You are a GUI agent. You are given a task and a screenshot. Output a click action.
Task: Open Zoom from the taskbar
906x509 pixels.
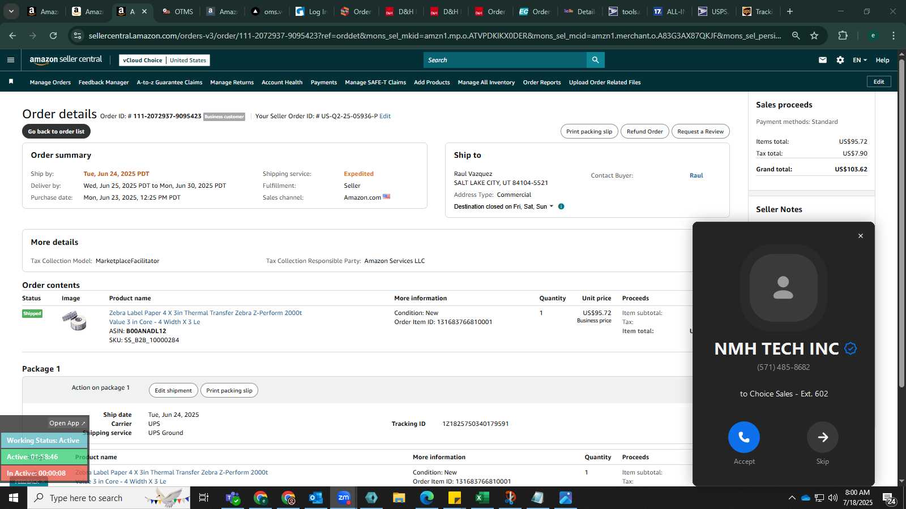(343, 498)
